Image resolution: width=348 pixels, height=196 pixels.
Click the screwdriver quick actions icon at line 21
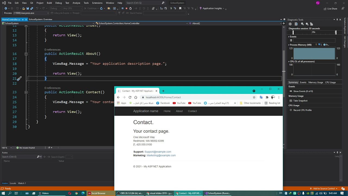pyautogui.click(x=19, y=78)
